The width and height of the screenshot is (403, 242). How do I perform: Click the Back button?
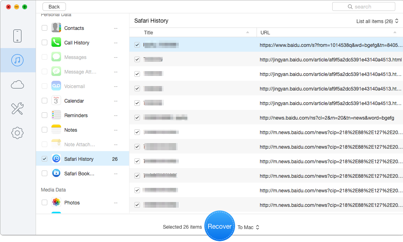54,7
